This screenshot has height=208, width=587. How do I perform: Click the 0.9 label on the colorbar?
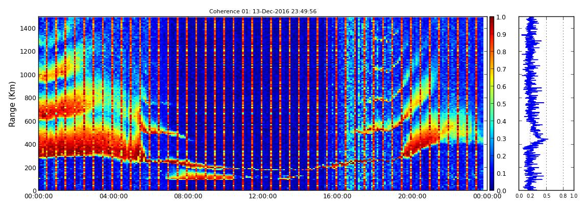click(501, 34)
